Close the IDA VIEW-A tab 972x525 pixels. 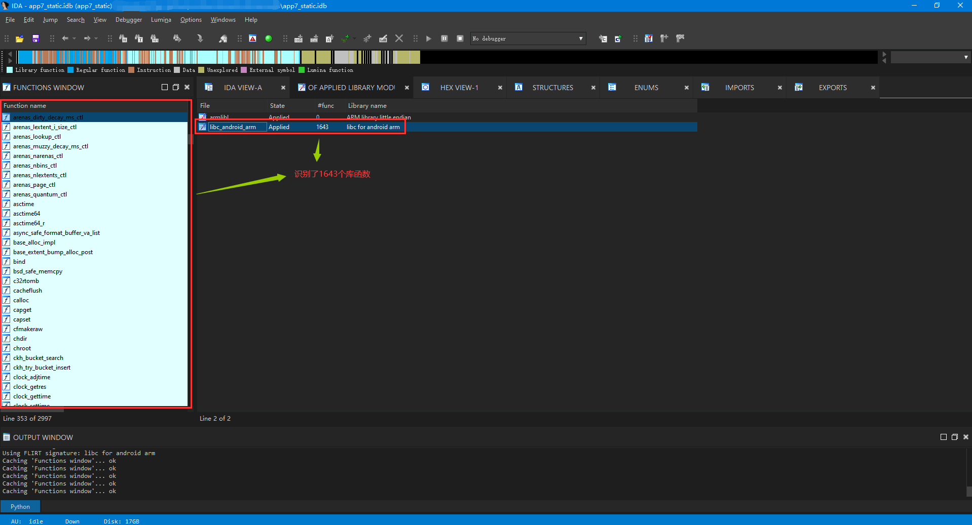click(283, 88)
